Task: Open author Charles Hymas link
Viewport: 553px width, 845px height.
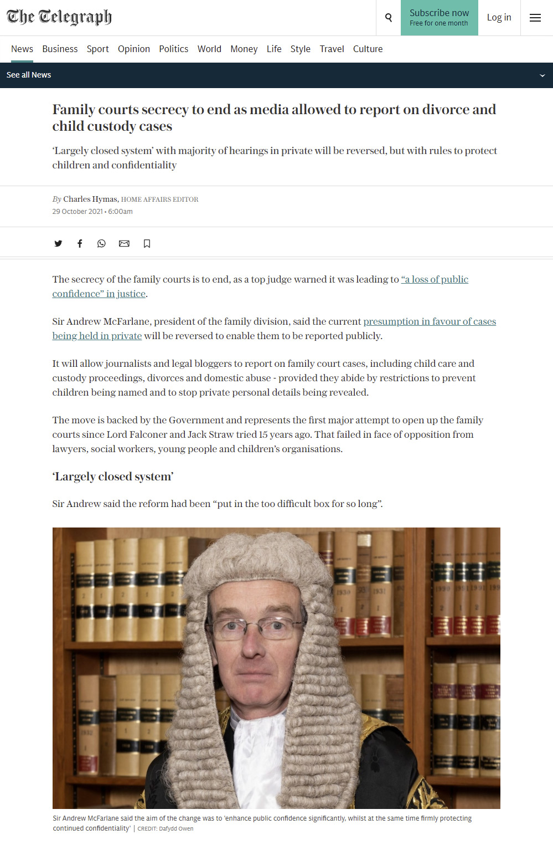Action: [x=90, y=199]
